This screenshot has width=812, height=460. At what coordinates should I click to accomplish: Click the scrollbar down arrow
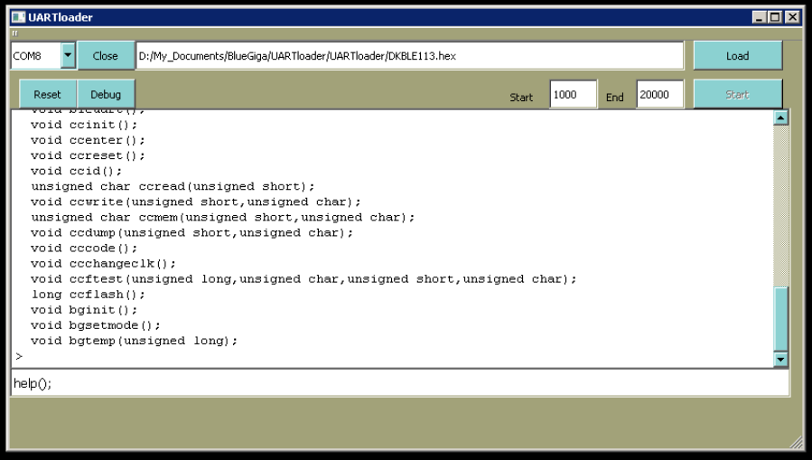coord(780,359)
